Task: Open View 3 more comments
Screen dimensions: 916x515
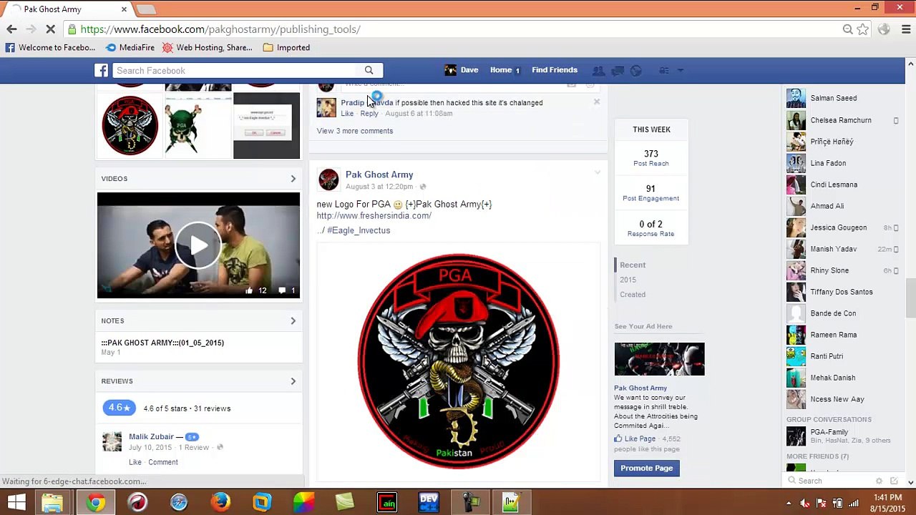Action: [x=355, y=131]
